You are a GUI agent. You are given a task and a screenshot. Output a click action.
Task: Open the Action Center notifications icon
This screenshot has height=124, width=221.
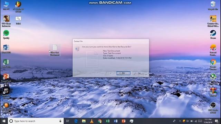pos(217,121)
